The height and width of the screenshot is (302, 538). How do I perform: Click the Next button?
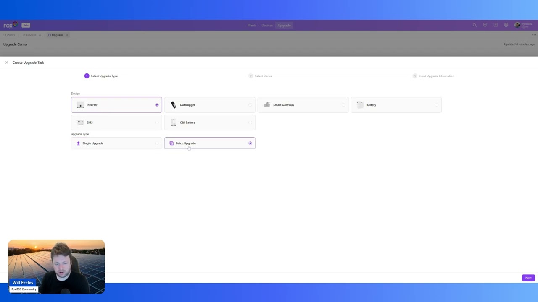[x=528, y=278]
